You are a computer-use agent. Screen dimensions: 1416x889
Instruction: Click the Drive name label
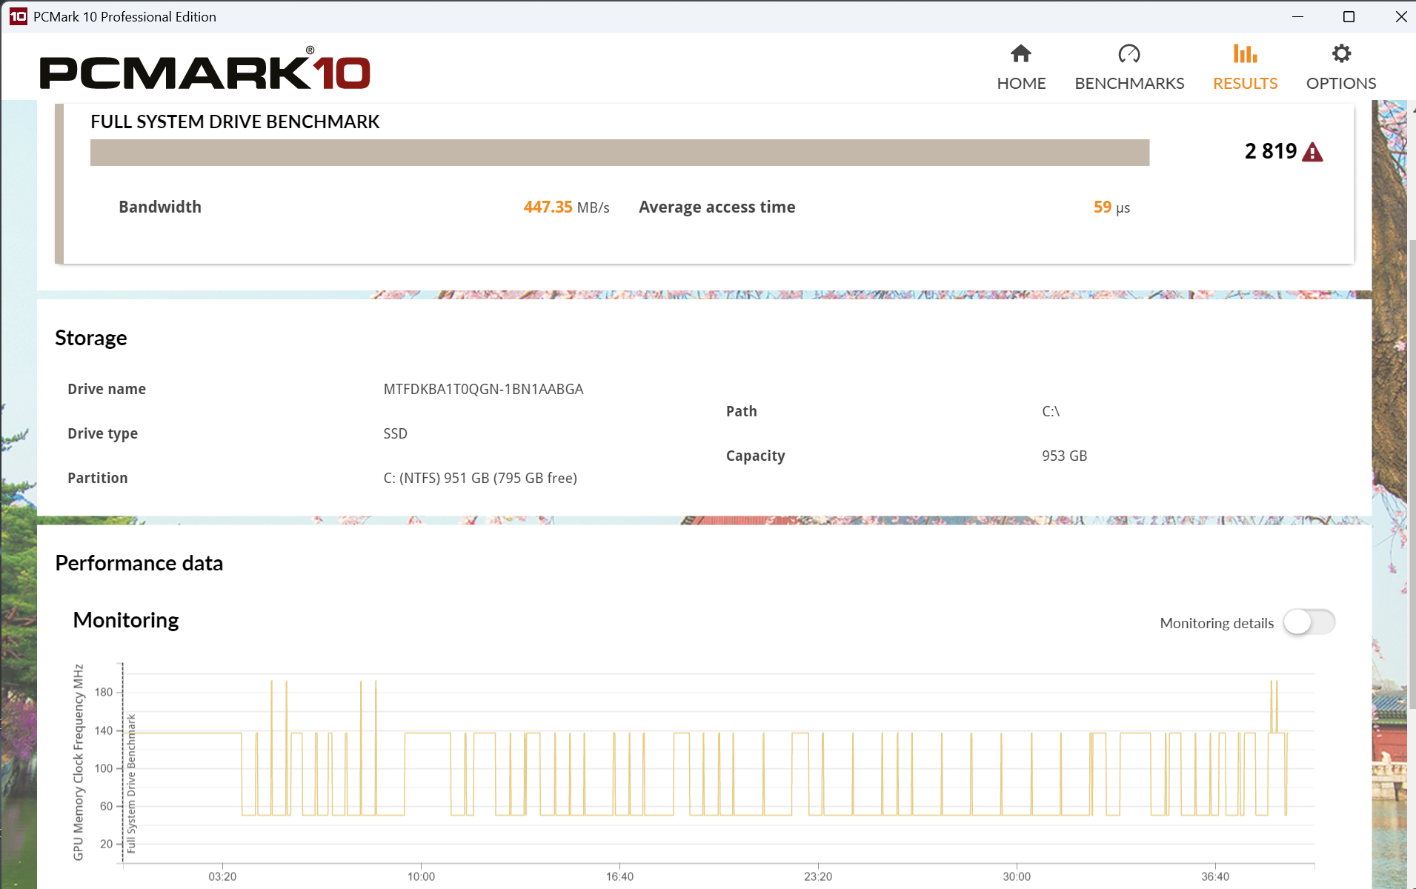point(107,389)
